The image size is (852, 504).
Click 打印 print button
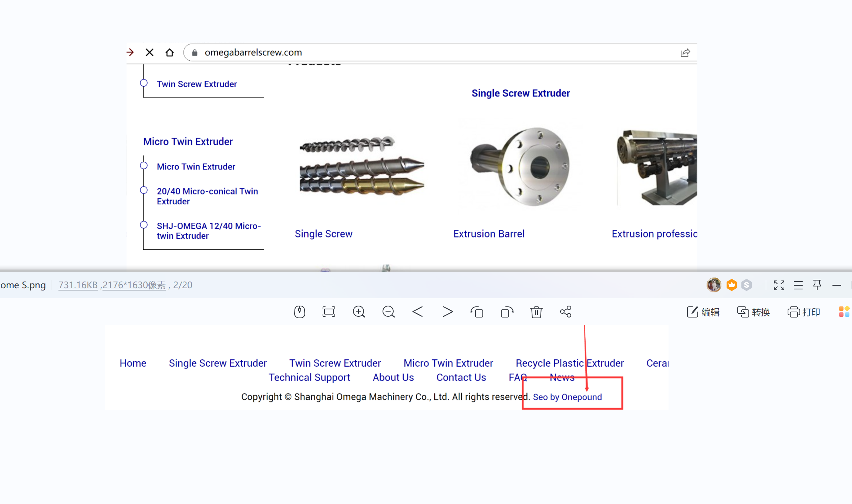pyautogui.click(x=804, y=312)
